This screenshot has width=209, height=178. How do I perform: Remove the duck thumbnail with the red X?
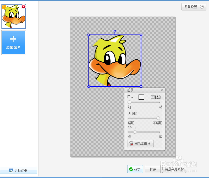tap(24, 7)
